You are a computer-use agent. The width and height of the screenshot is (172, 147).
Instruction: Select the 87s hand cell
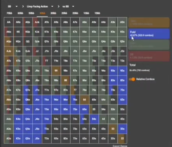tap(75, 80)
